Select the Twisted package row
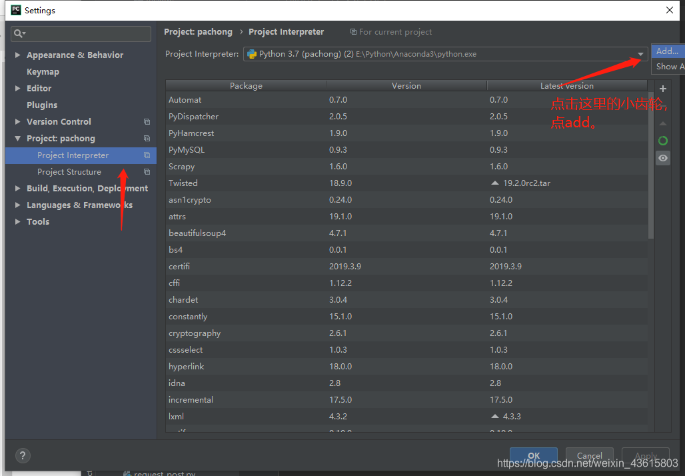Screen dimensions: 685x476 406,183
